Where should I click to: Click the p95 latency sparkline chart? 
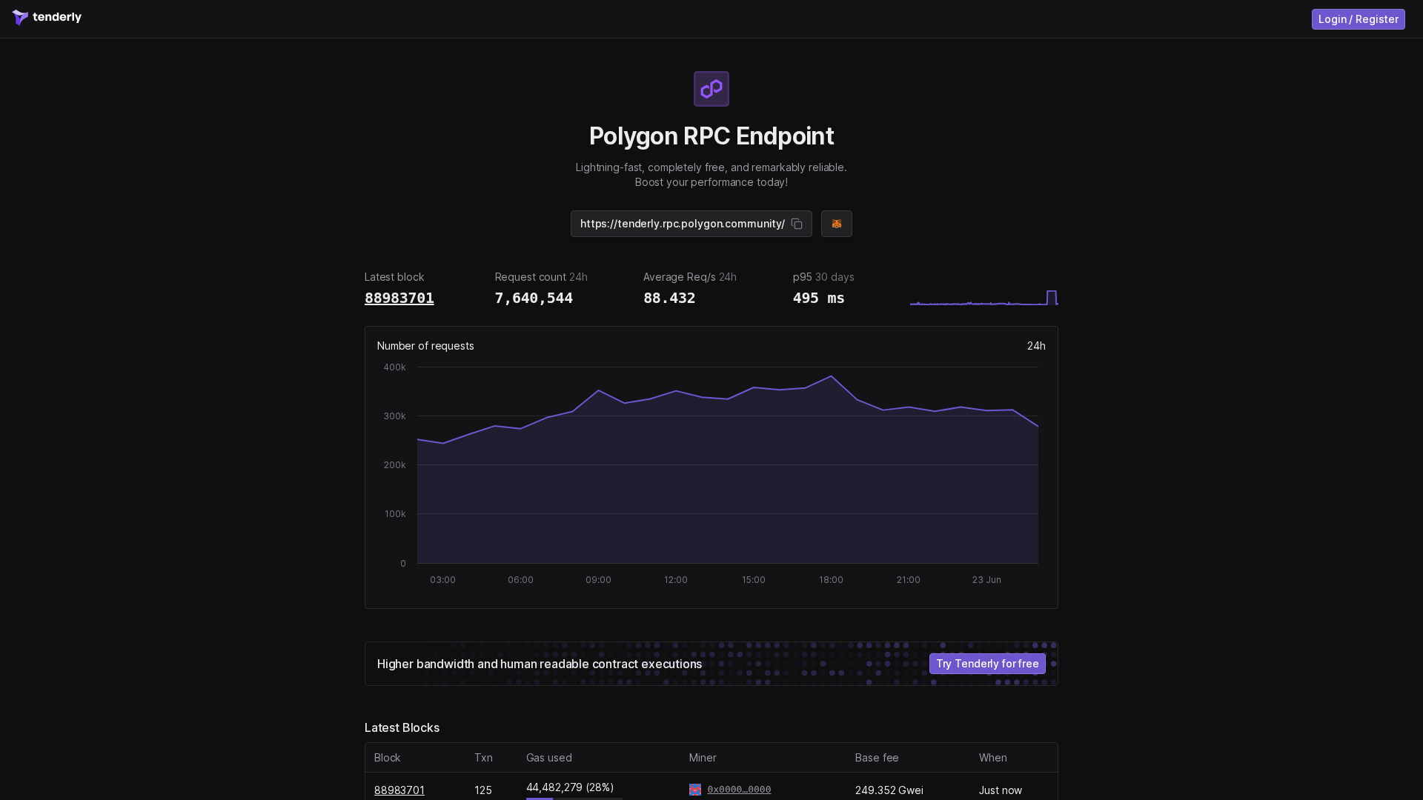[984, 297]
